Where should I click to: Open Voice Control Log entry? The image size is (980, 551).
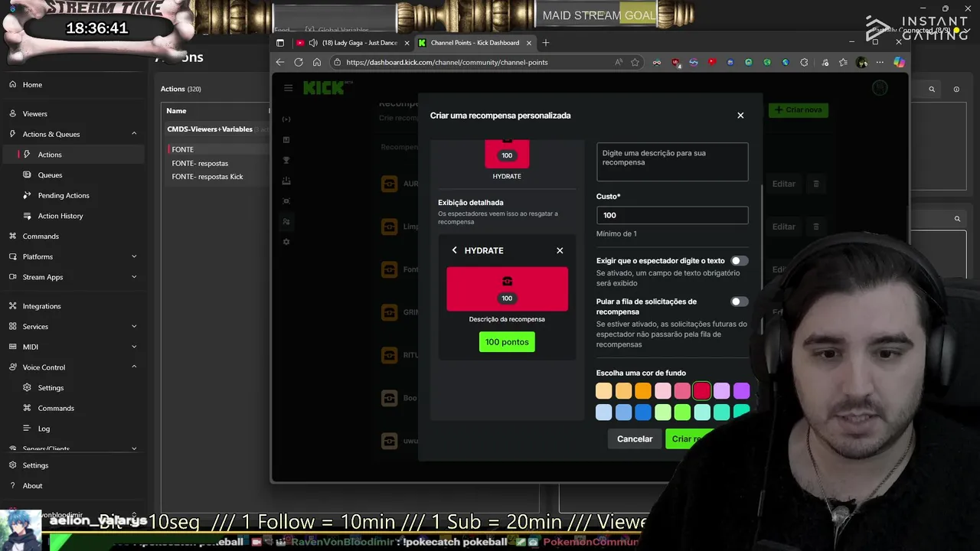point(44,429)
